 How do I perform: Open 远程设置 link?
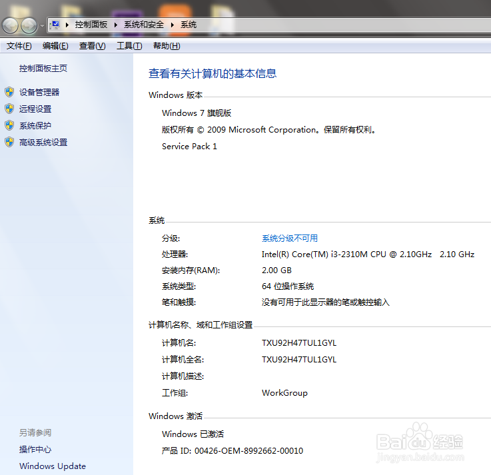pyautogui.click(x=35, y=109)
